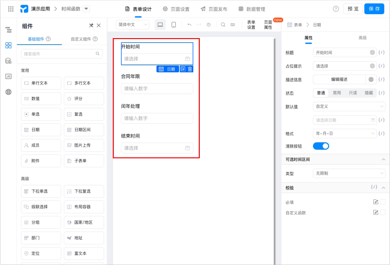
Task: Open the data source sidebar icon
Action: pos(8,61)
